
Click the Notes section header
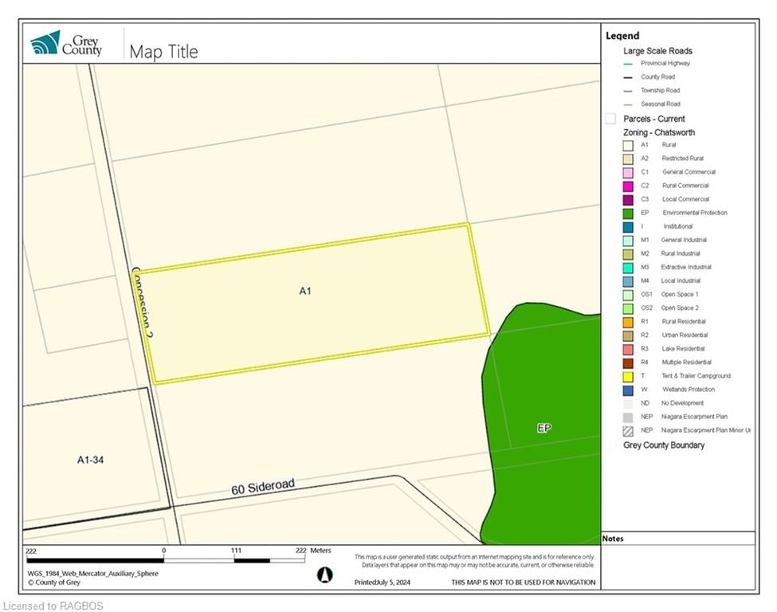coord(613,539)
